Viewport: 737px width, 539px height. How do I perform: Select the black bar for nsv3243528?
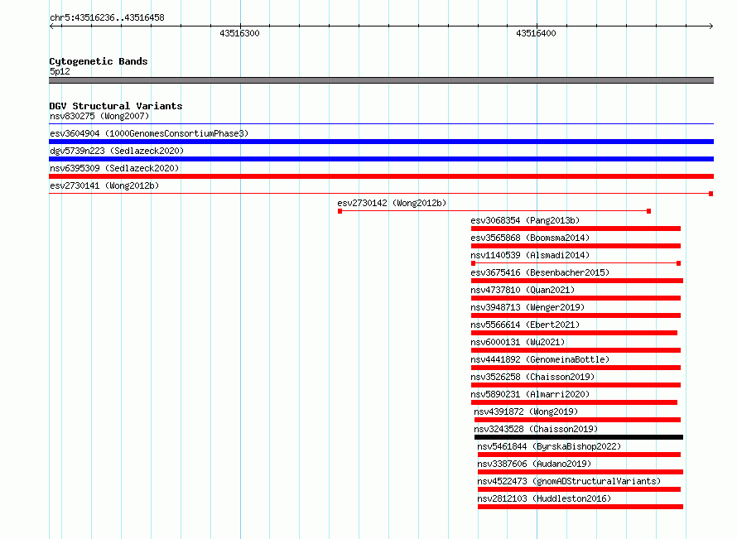click(x=579, y=437)
